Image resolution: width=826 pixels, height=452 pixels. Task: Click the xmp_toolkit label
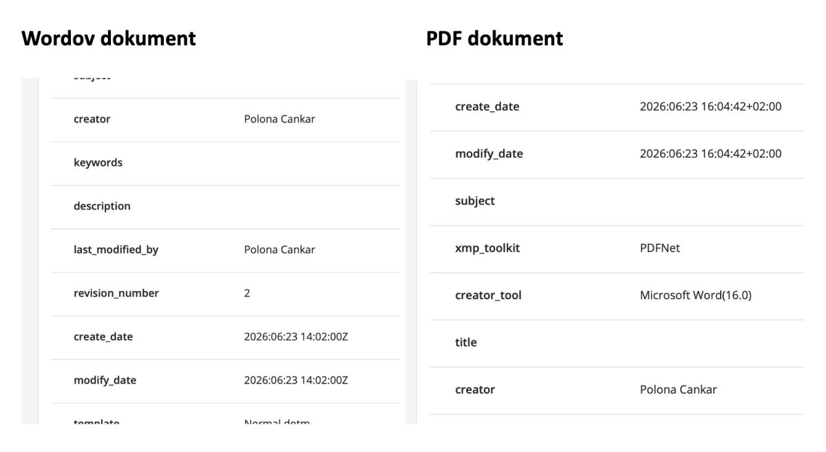tap(487, 248)
